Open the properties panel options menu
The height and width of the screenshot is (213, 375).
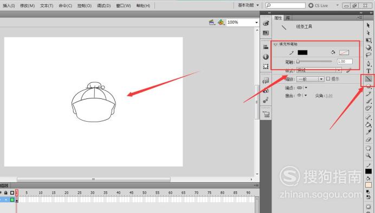(360, 18)
